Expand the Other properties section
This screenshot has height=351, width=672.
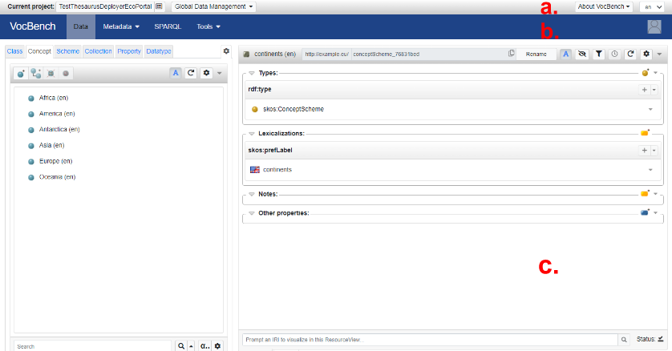252,213
